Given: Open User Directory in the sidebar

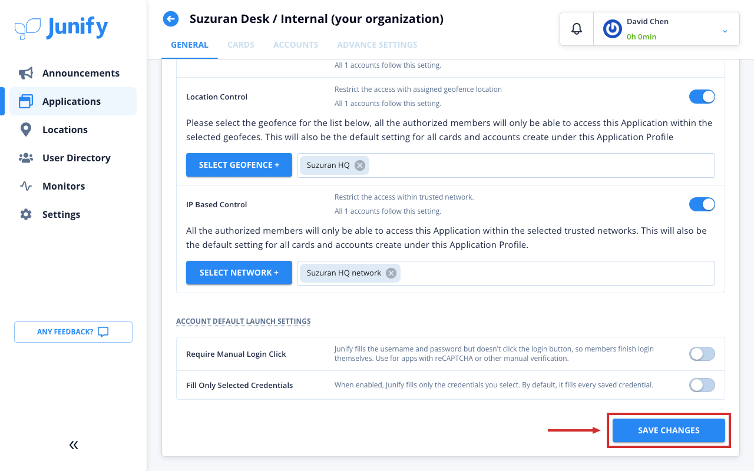Looking at the screenshot, I should click(73, 158).
